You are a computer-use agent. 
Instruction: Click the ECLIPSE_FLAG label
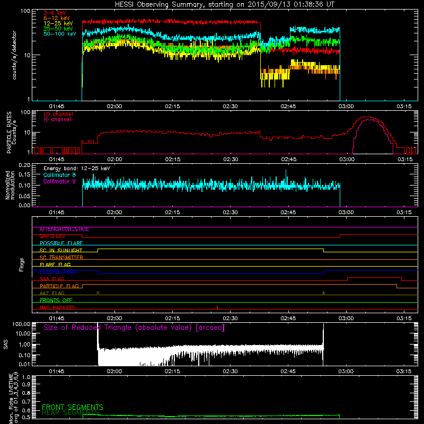58,272
